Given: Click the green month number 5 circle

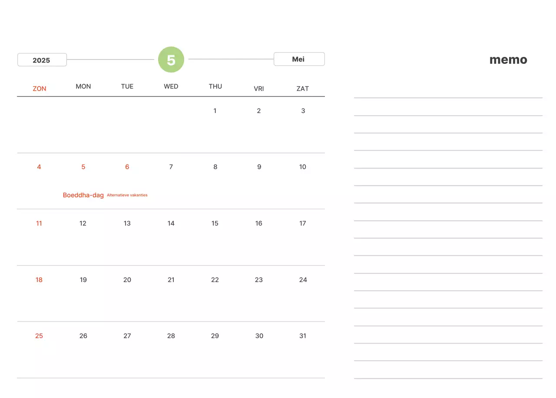Looking at the screenshot, I should (x=171, y=60).
